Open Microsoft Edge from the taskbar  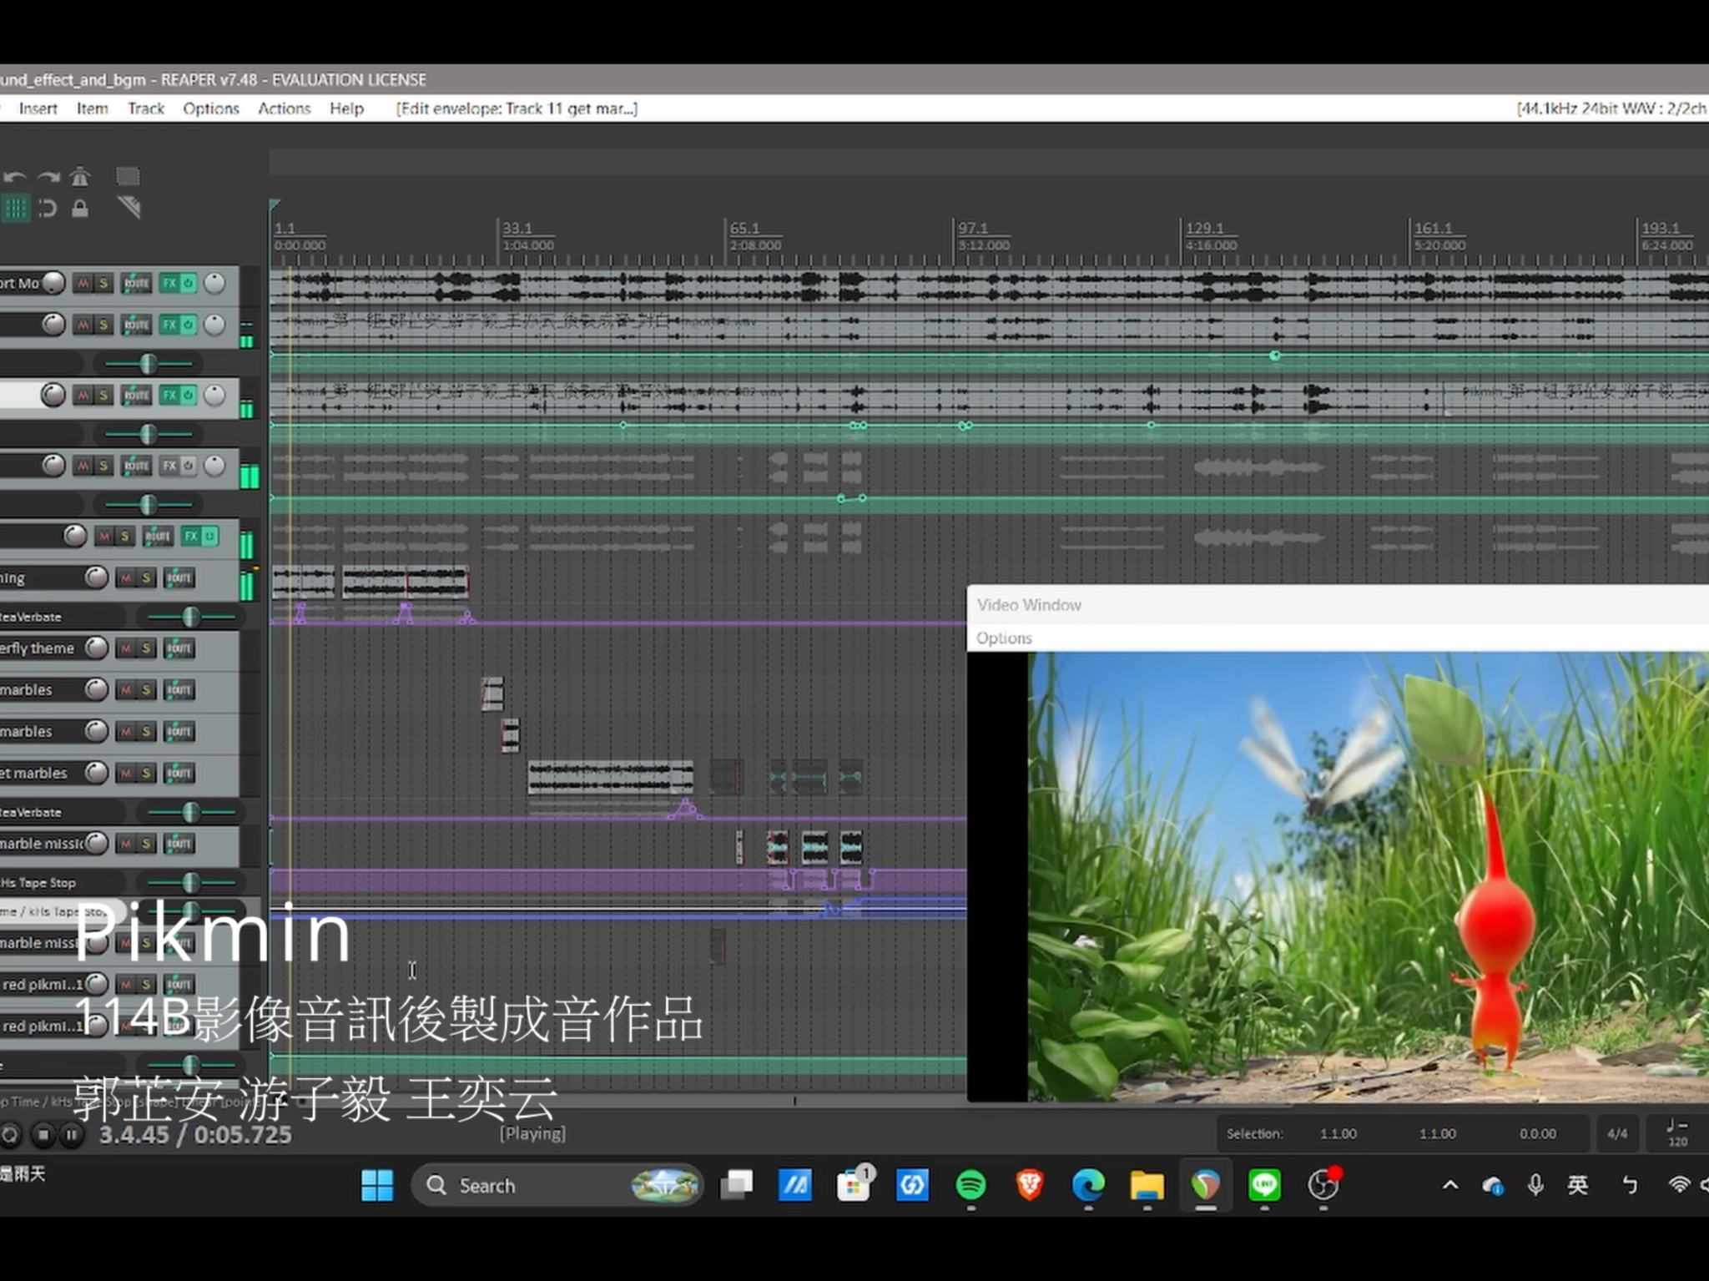(x=1088, y=1185)
